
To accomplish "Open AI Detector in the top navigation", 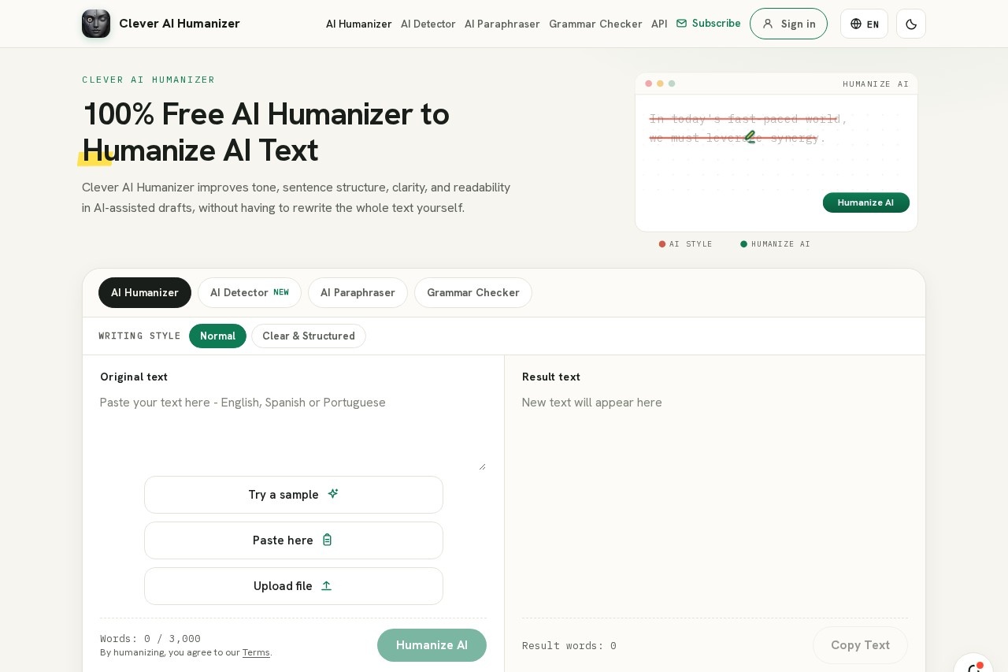I will 428,24.
